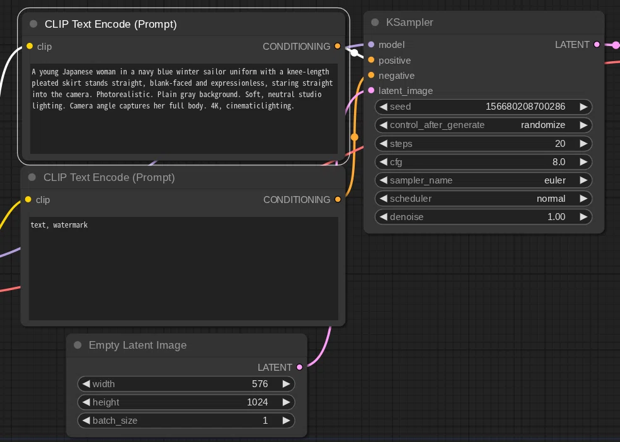Click inside the positive prompt text box
620x442 pixels.
[184, 109]
